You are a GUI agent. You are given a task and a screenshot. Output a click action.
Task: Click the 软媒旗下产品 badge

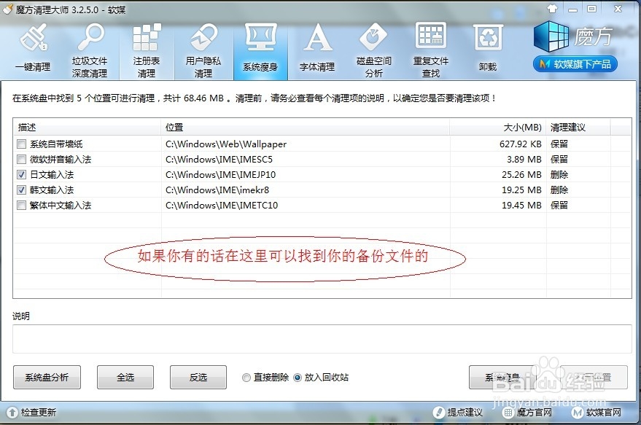click(x=575, y=64)
